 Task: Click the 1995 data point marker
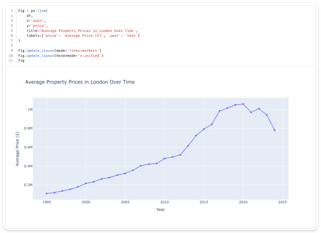pyautogui.click(x=47, y=193)
